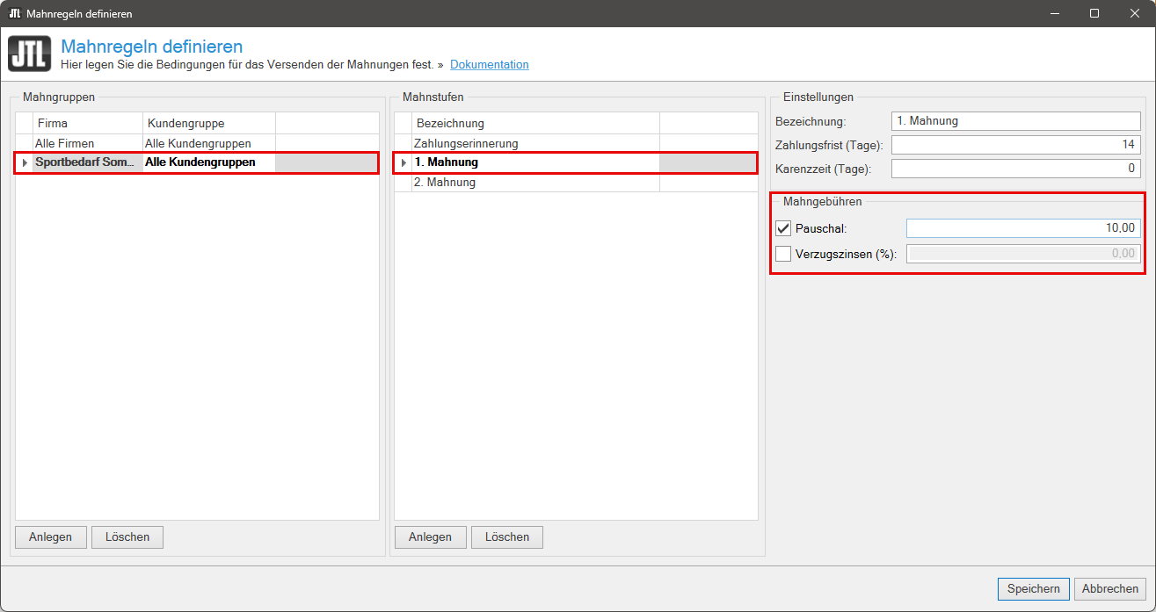Image resolution: width=1156 pixels, height=612 pixels.
Task: Click Löschen under Mahngruppen list
Action: pyautogui.click(x=127, y=537)
